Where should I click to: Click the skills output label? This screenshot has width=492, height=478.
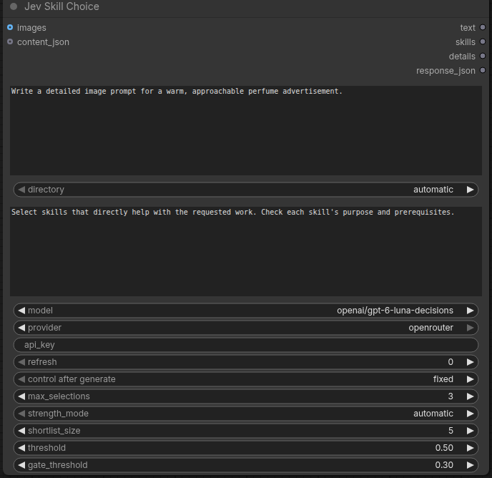tap(466, 42)
